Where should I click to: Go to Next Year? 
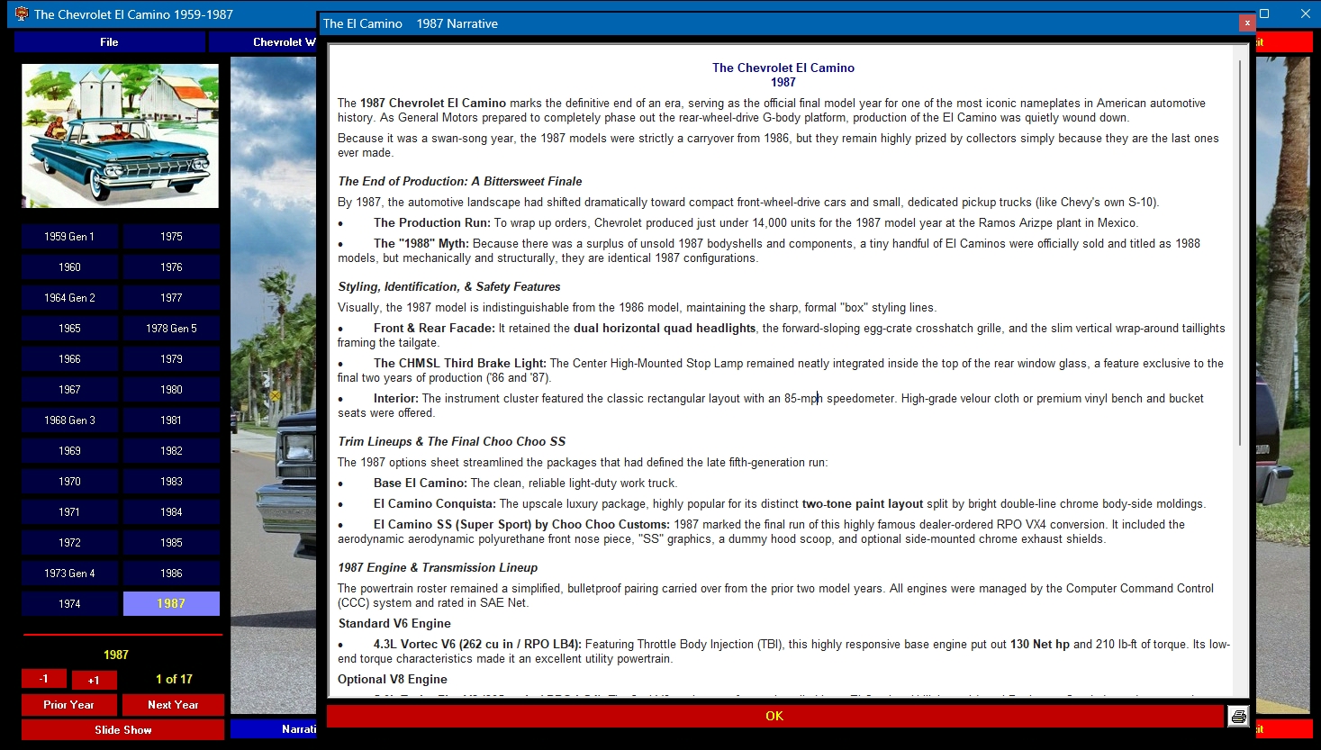(173, 705)
